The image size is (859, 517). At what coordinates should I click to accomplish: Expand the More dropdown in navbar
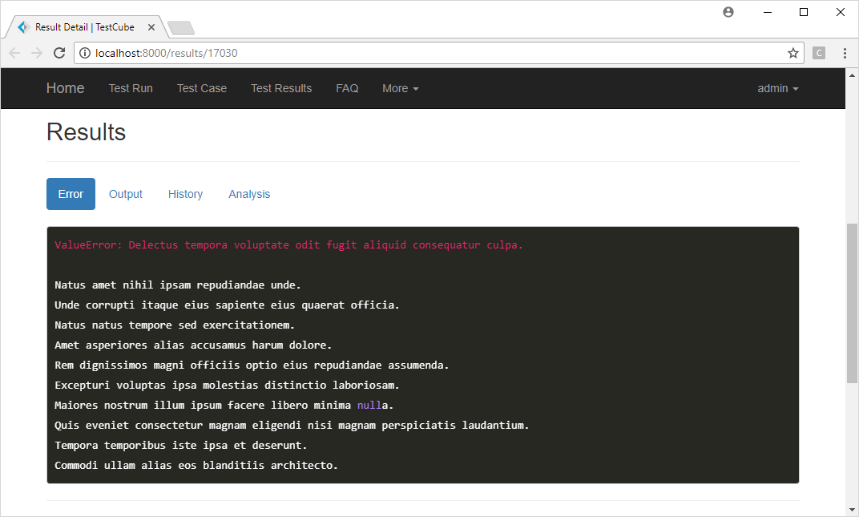pyautogui.click(x=401, y=88)
